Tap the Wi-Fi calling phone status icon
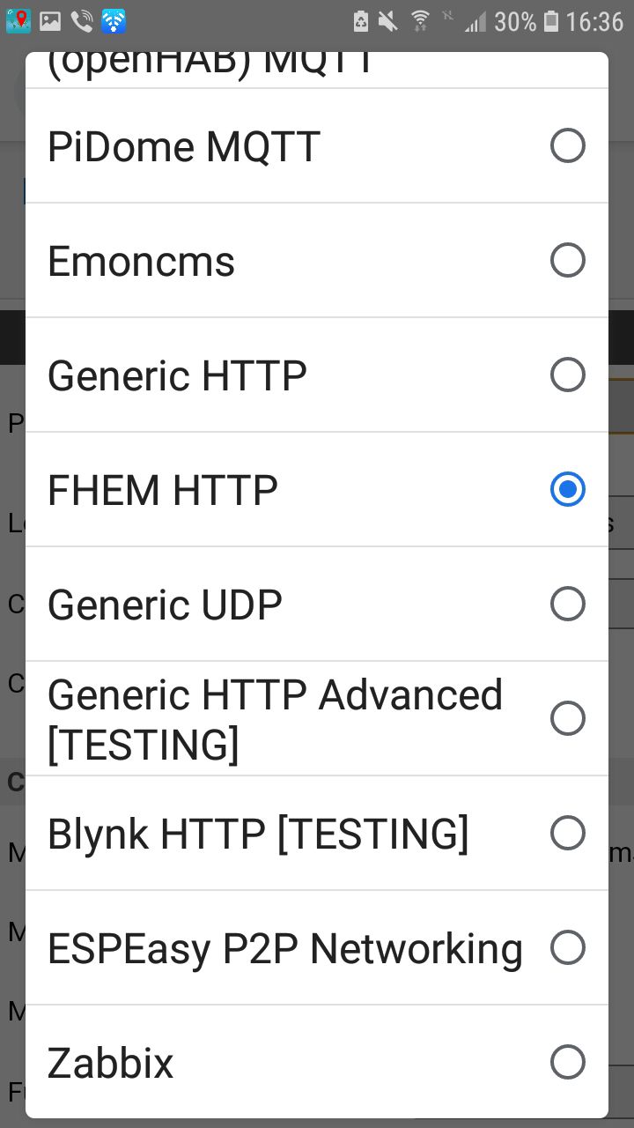 click(x=82, y=20)
